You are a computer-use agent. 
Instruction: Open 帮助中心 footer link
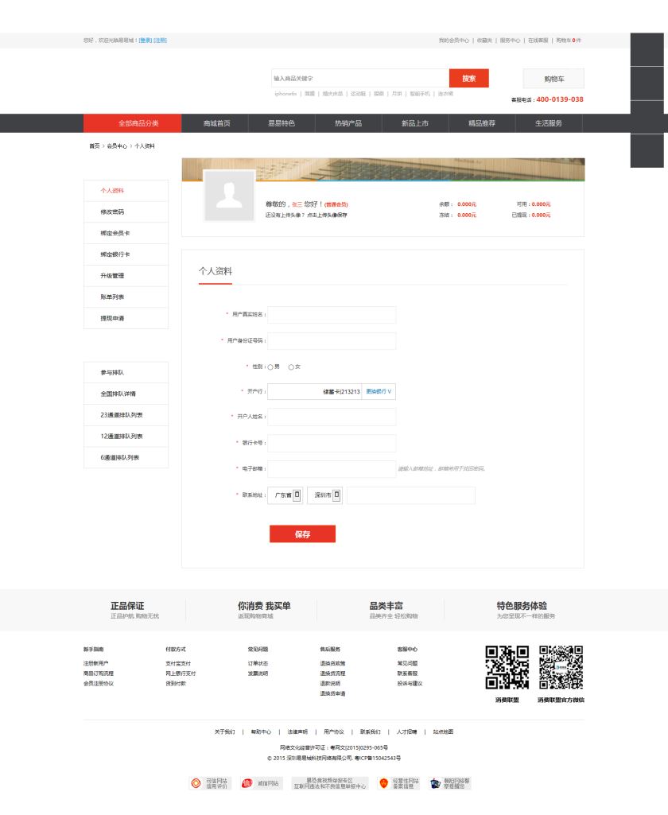[261, 732]
